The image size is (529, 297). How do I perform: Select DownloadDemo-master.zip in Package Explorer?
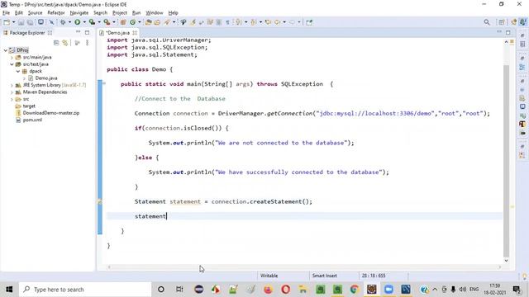click(x=51, y=113)
